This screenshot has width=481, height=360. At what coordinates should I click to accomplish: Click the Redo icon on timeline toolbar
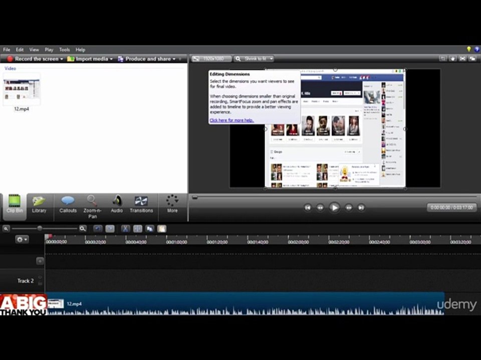pyautogui.click(x=110, y=228)
